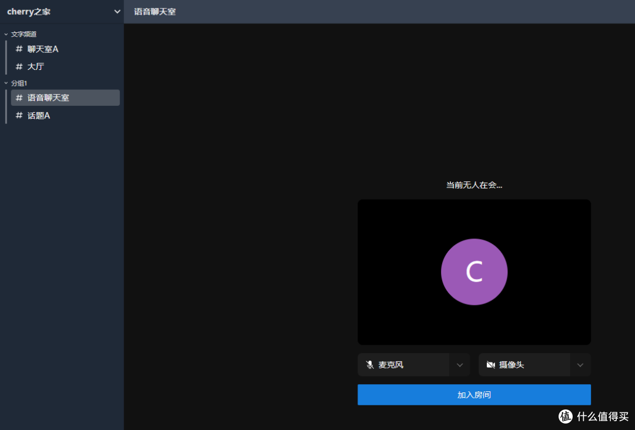
Task: Click the hash icon of 语音聊天室 channel
Action: [18, 98]
